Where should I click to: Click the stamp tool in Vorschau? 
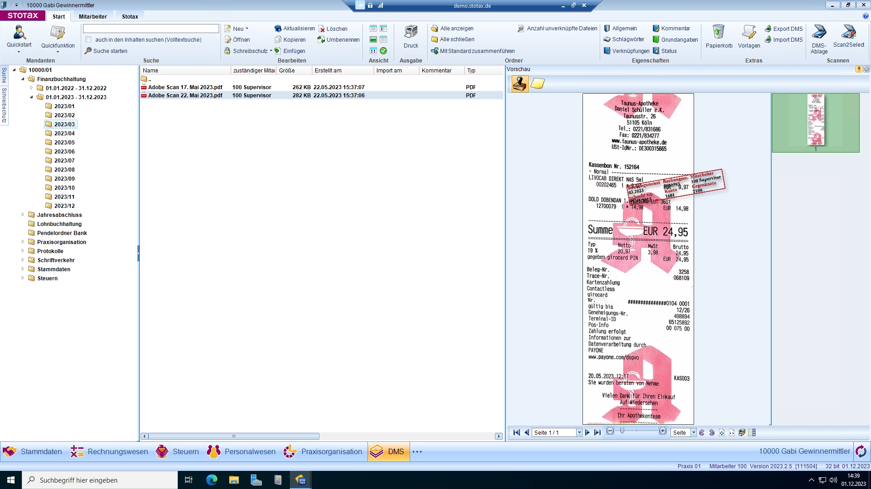point(520,84)
